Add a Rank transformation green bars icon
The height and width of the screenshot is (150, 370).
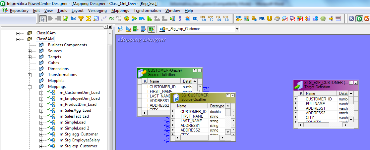150,19
